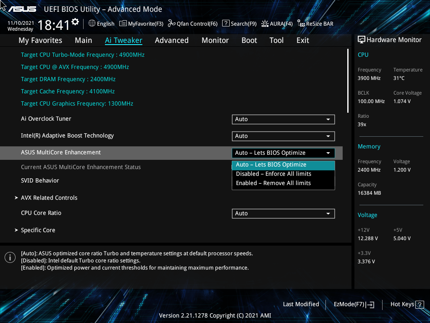Open the Ai Overclock Tuner dropdown
Viewport: 430px width, 323px height.
pos(283,119)
